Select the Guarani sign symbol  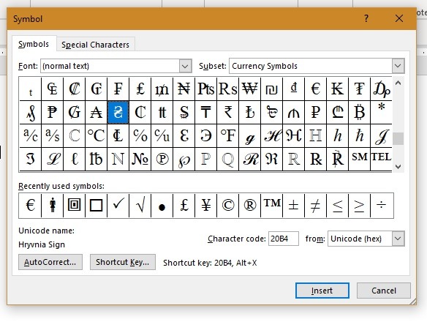tap(74, 112)
